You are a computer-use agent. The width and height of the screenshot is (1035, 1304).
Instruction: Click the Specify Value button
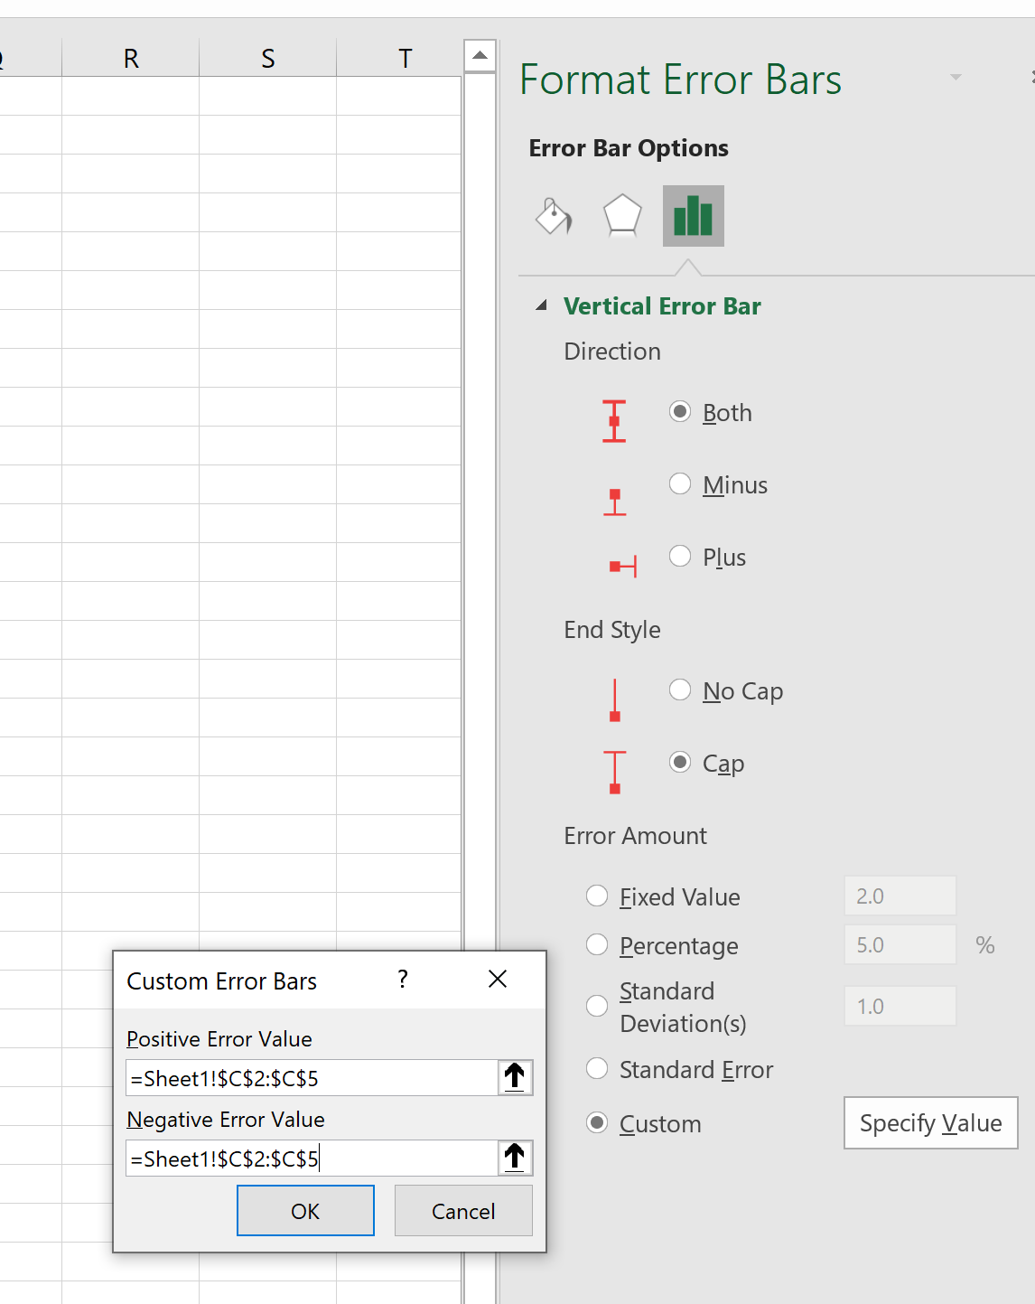pos(929,1123)
